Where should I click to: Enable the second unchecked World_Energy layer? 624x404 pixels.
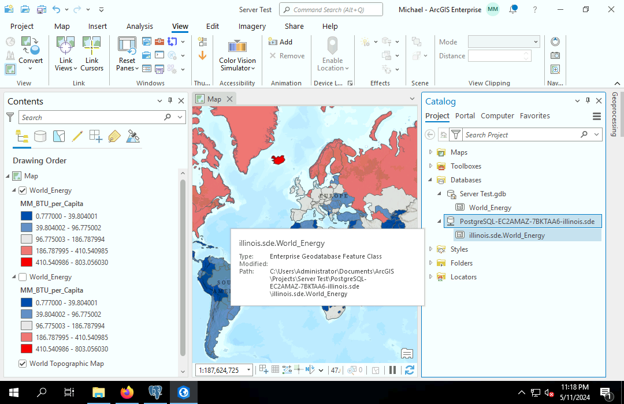(x=23, y=277)
